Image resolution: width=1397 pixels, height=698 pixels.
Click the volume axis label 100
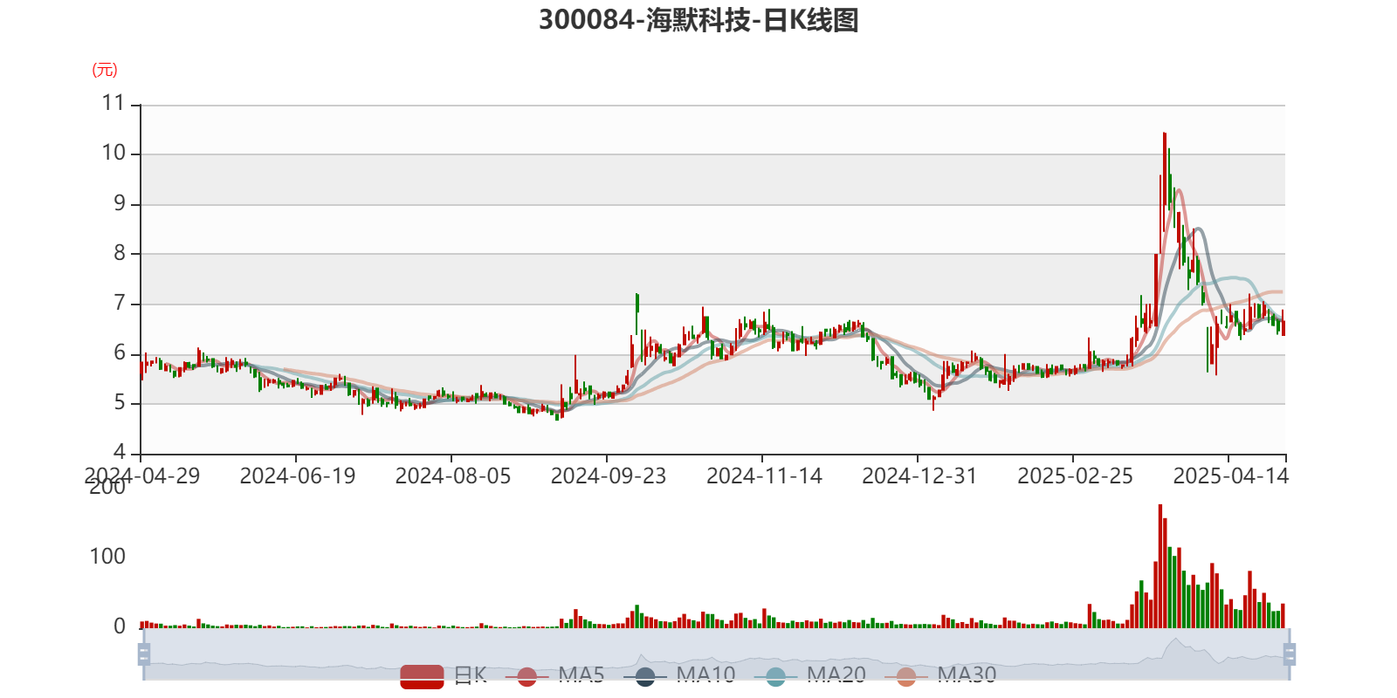click(107, 556)
